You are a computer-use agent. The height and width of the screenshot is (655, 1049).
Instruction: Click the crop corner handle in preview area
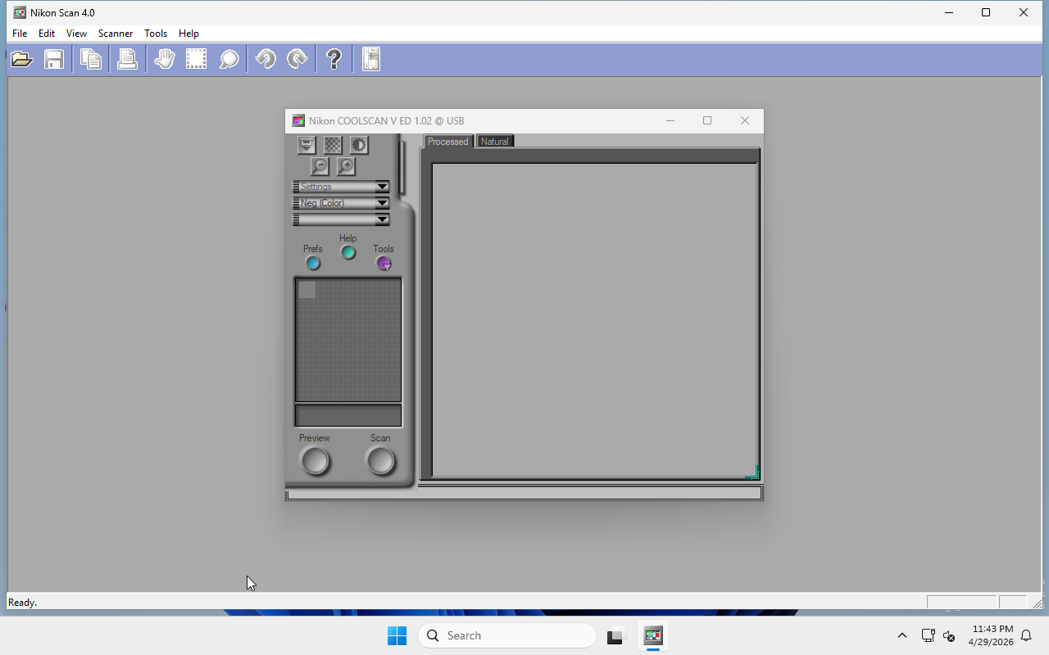point(752,472)
